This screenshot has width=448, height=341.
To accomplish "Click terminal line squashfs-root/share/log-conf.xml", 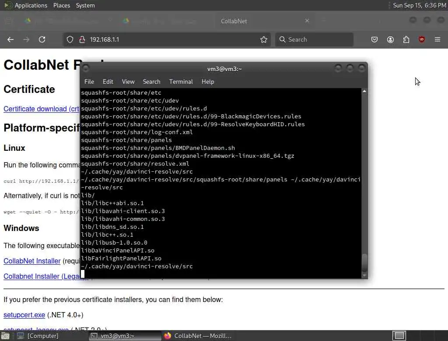I will click(x=137, y=132).
